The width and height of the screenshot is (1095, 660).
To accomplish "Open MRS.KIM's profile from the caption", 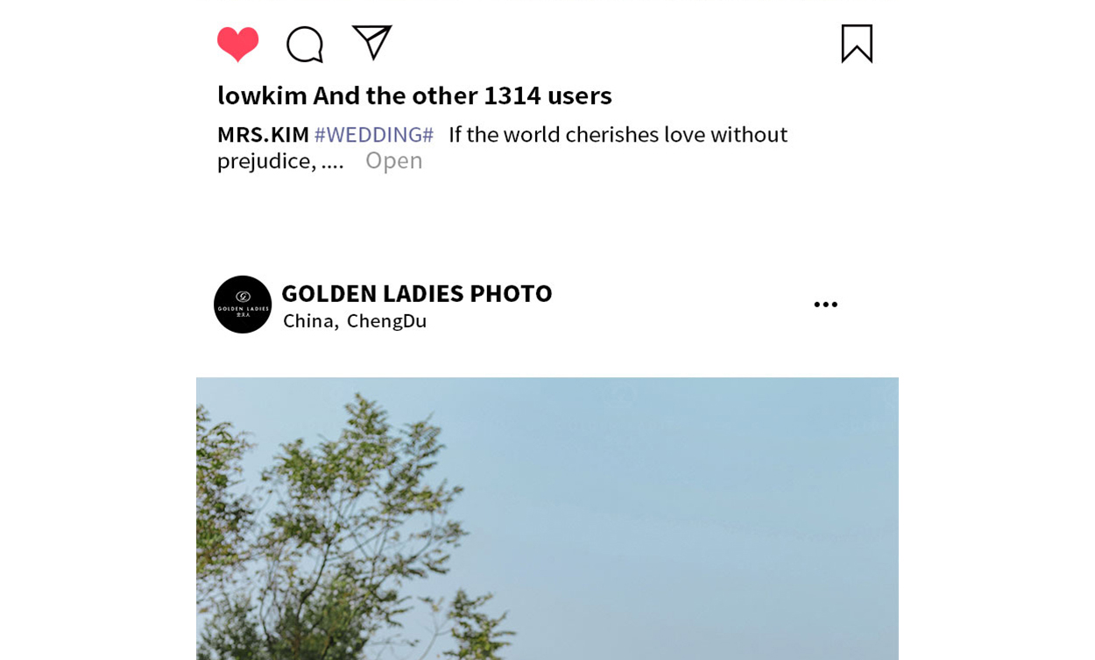I will click(263, 134).
